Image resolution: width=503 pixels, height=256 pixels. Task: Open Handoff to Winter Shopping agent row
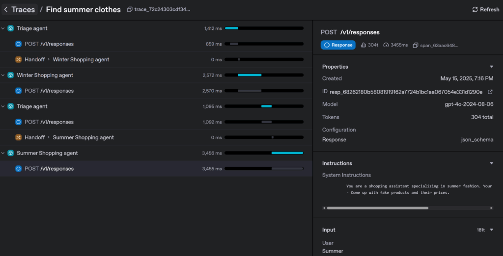(156, 60)
